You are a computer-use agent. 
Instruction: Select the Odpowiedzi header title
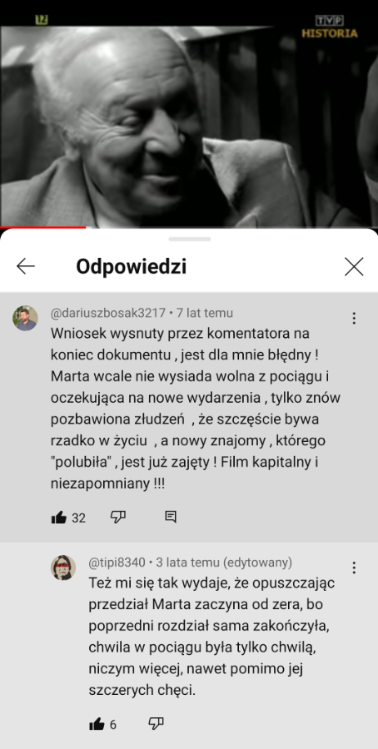pos(132,267)
